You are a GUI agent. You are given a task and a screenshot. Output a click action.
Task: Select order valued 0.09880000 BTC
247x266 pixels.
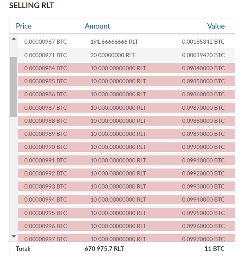coord(126,121)
